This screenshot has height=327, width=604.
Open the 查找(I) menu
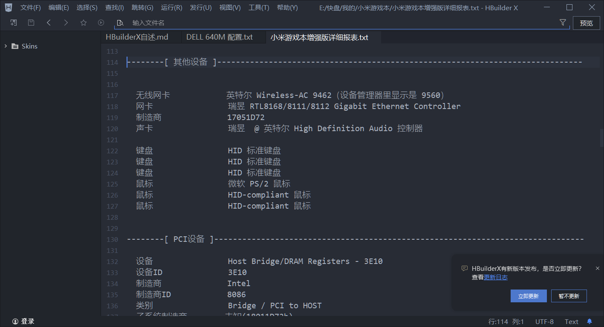(115, 8)
